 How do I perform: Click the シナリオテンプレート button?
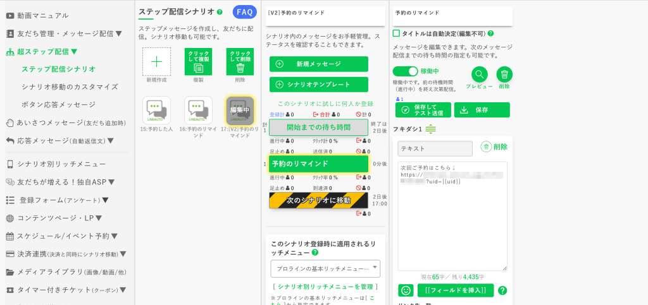click(x=319, y=85)
